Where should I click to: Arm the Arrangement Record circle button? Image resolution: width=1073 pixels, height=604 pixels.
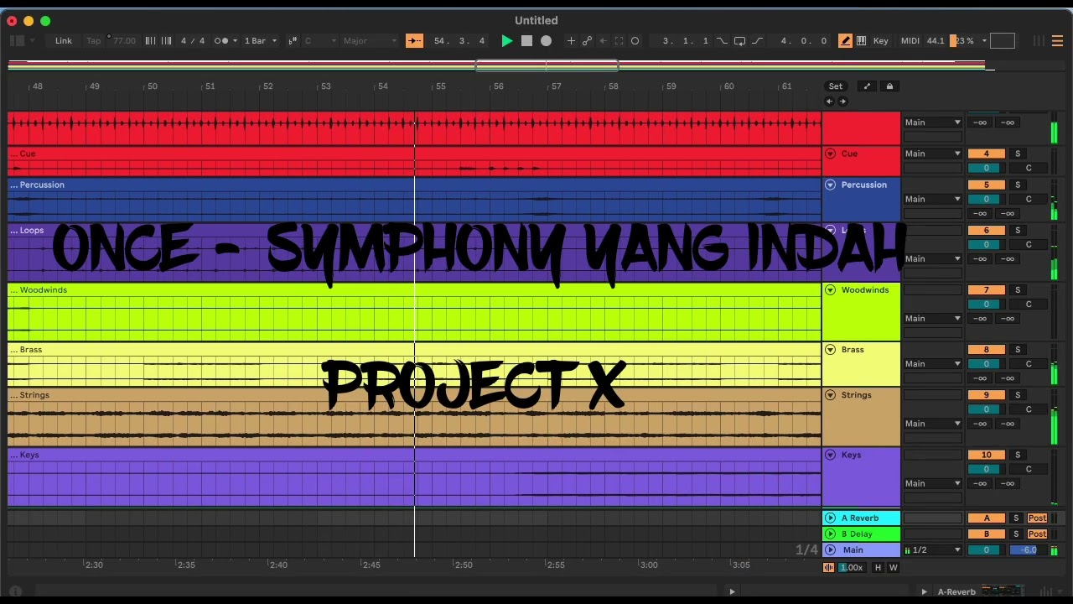tap(546, 40)
